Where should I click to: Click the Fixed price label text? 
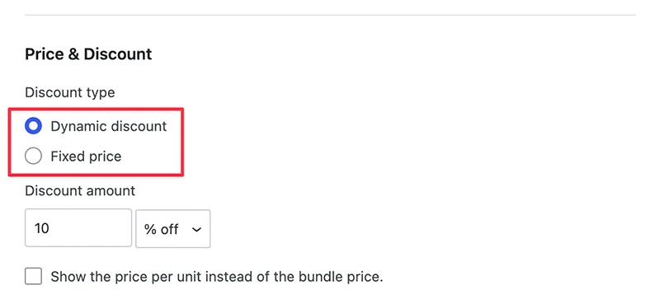pos(86,157)
